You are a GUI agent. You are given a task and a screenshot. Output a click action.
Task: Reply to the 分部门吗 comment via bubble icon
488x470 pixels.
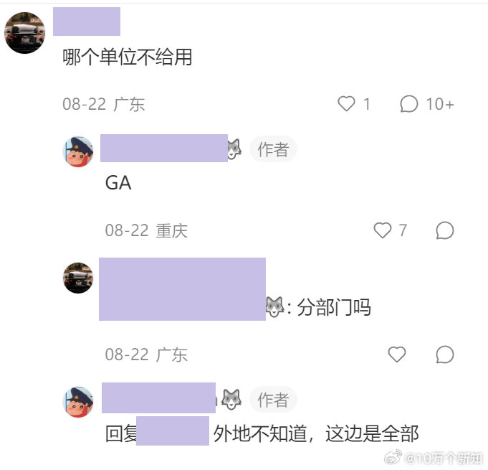[x=445, y=354]
